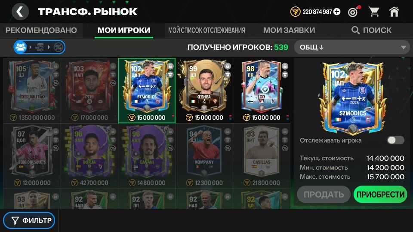Switch to the РЕКОМЕНДОВАНО tab

(x=41, y=30)
